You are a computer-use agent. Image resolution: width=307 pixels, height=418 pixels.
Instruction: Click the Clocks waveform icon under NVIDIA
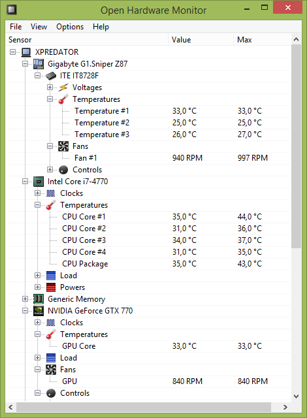pos(51,323)
